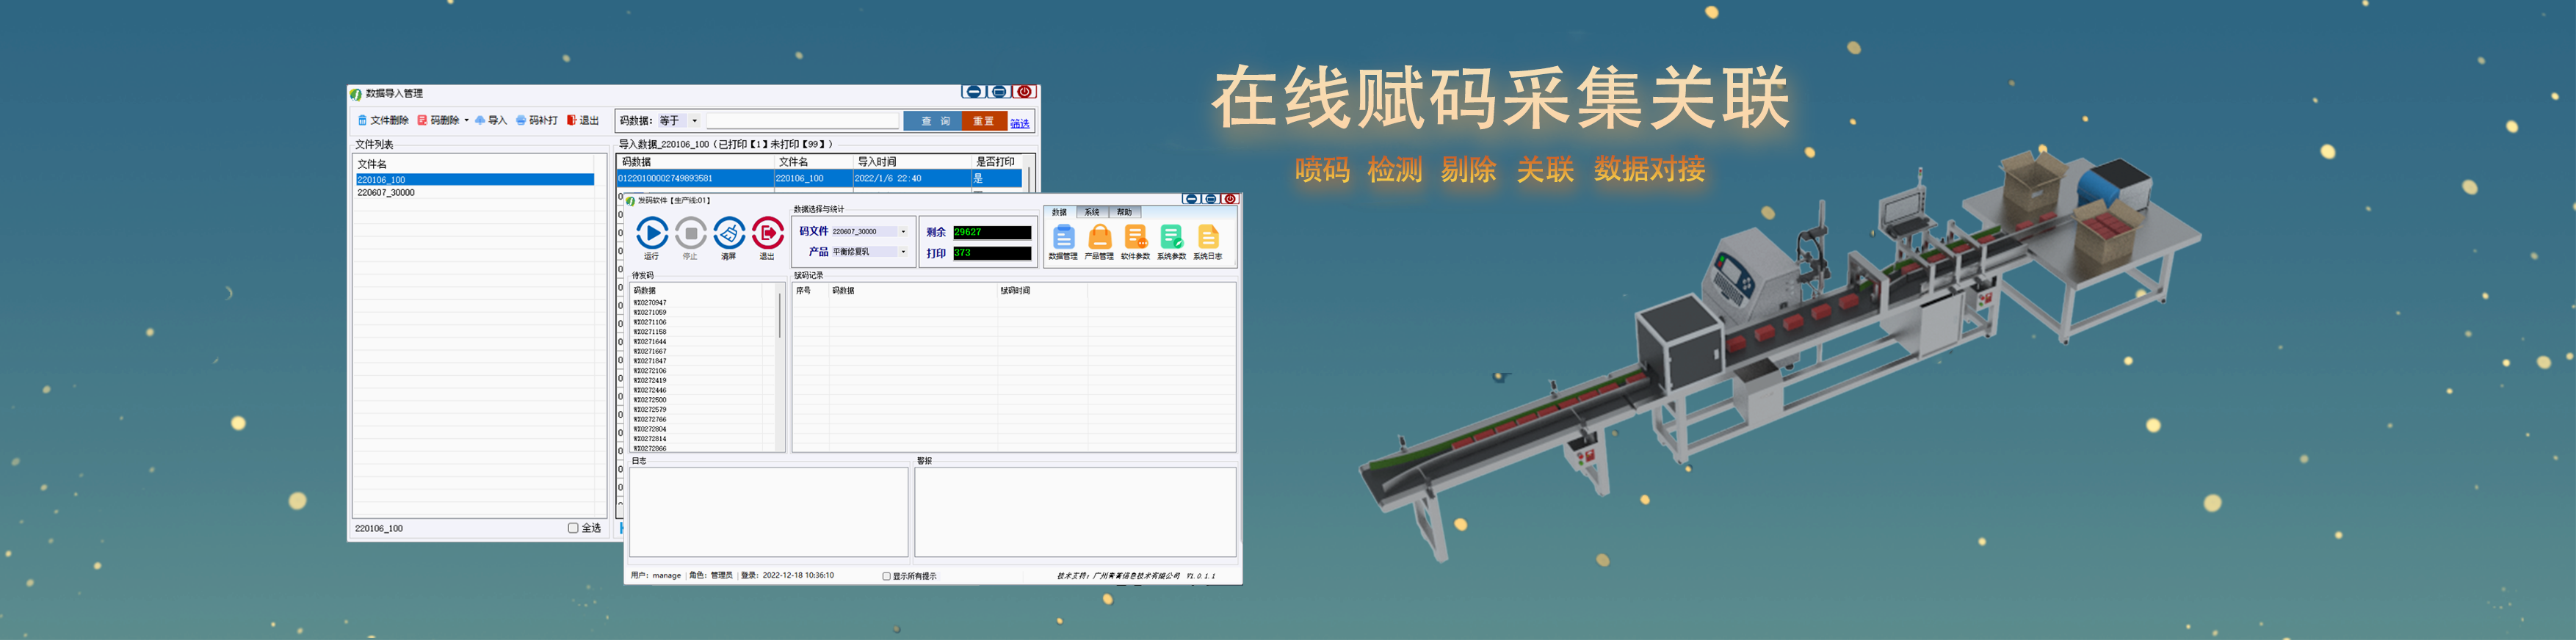Toggle the 全选 select-all checkbox
The image size is (2576, 640).
573,528
